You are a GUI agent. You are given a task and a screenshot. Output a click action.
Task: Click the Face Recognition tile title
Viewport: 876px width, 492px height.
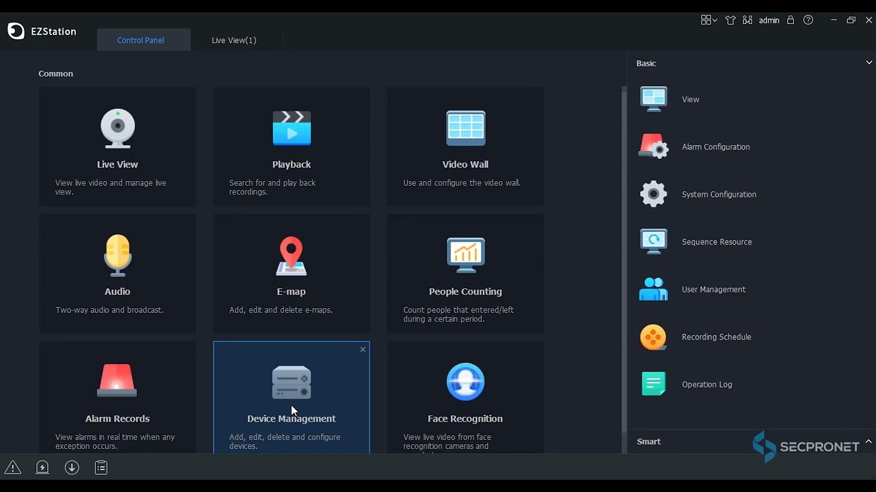(465, 419)
